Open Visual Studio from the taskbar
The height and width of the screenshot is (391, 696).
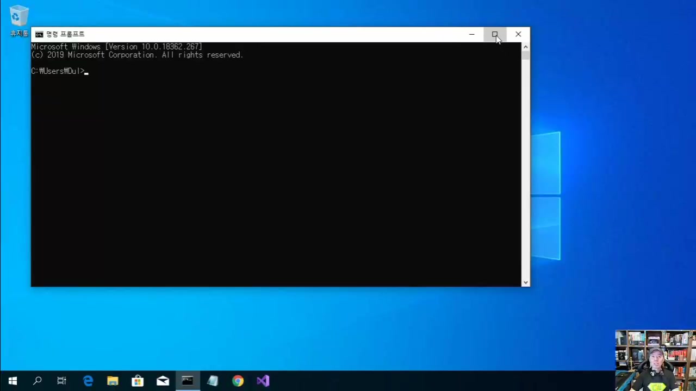pyautogui.click(x=263, y=381)
